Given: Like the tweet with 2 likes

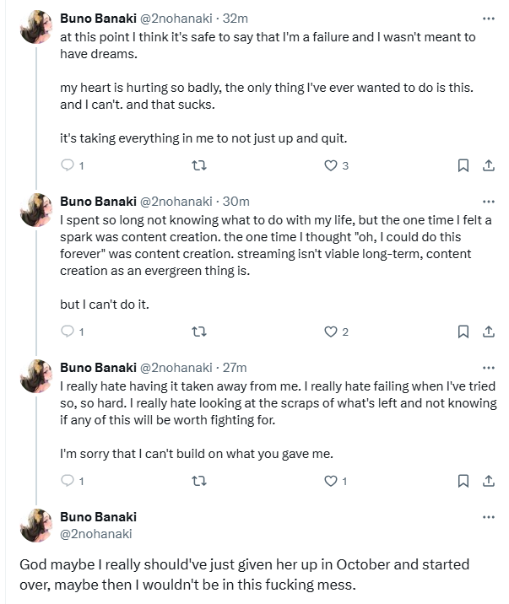Looking at the screenshot, I should (x=332, y=332).
